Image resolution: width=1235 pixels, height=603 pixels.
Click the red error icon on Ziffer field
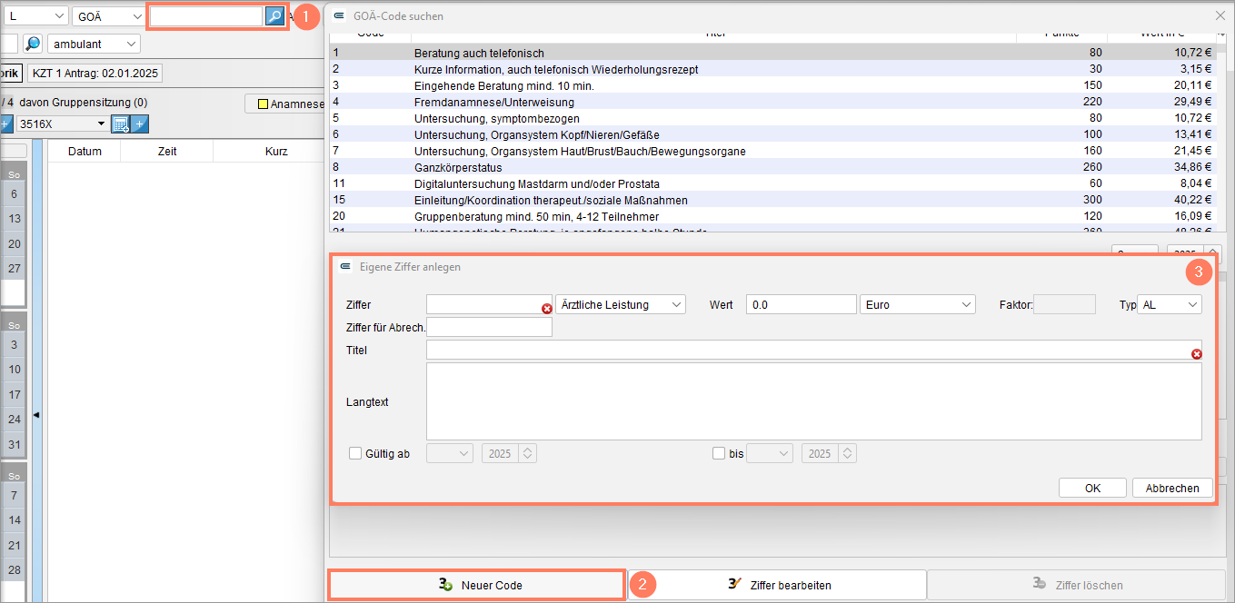click(x=547, y=309)
